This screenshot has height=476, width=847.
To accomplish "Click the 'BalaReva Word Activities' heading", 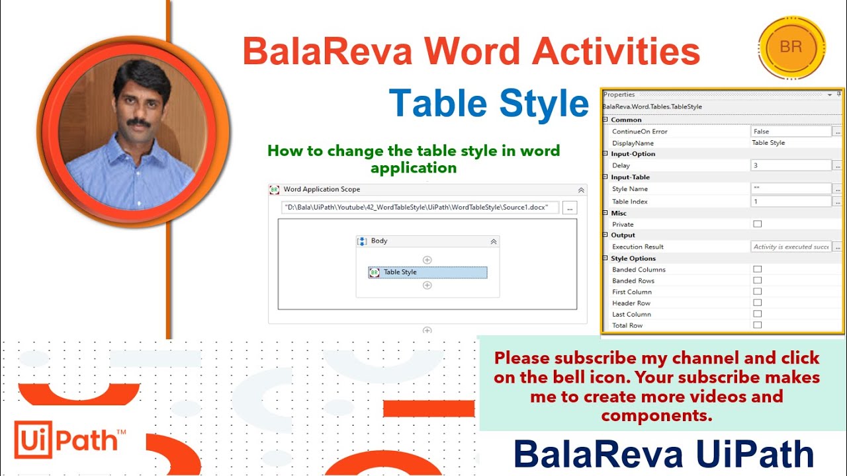I will tap(471, 52).
